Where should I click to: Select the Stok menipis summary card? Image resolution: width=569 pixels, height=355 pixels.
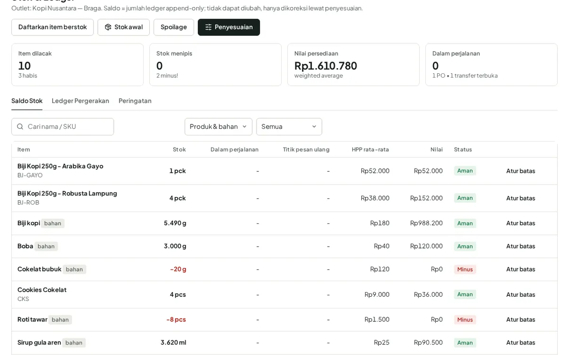[215, 65]
